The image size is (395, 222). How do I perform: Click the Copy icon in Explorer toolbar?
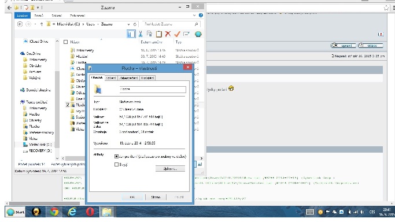pos(149,34)
